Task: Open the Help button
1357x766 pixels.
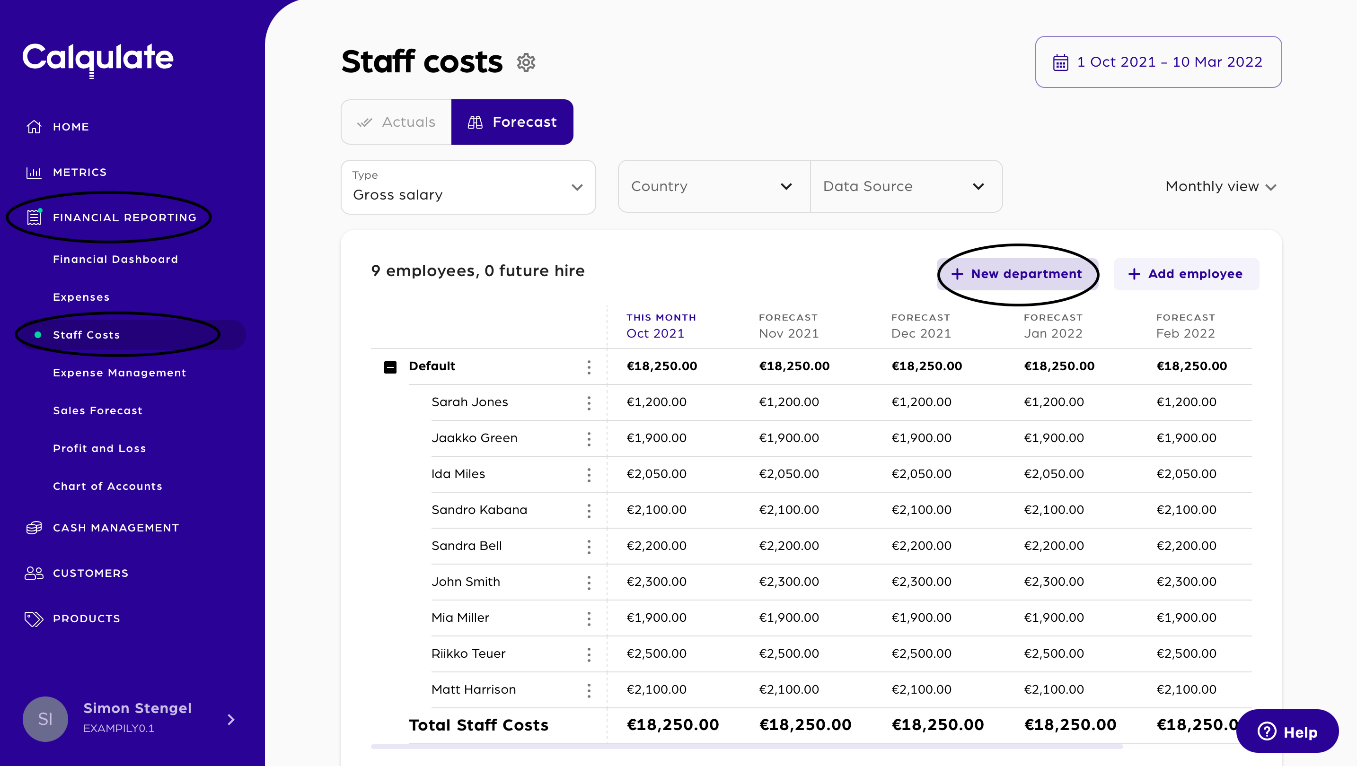Action: coord(1287,731)
